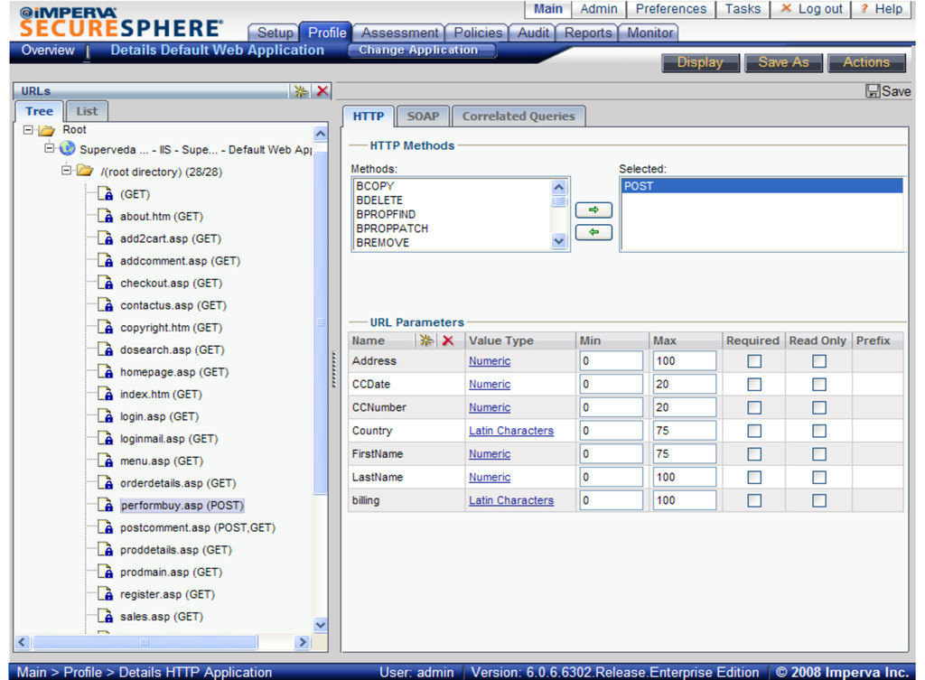Switch to the SOAP tab
The image size is (925, 680).
tap(423, 116)
